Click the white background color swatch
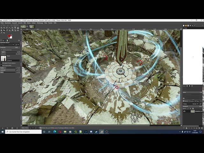The width and height of the screenshot is (204, 153). (x=11, y=37)
